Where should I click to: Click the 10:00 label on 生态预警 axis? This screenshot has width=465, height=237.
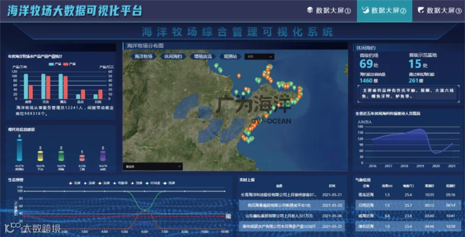pyautogui.click(x=225, y=232)
